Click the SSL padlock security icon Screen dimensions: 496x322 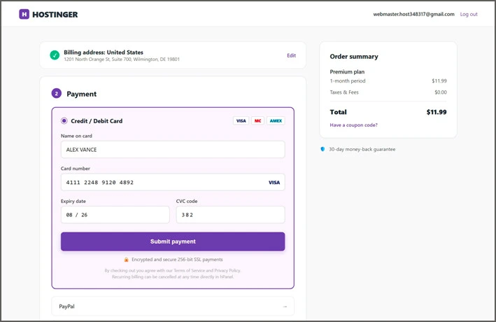[x=126, y=260]
